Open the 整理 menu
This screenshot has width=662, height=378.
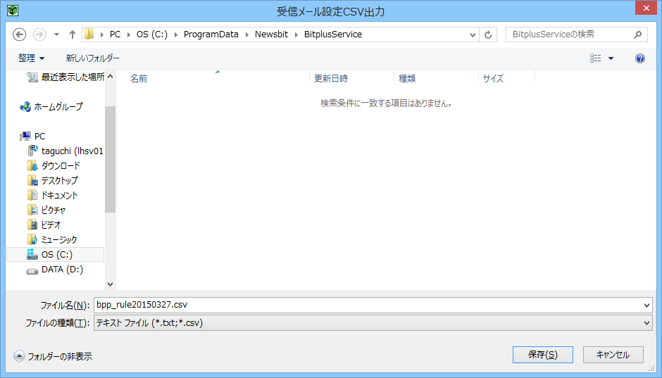(31, 58)
